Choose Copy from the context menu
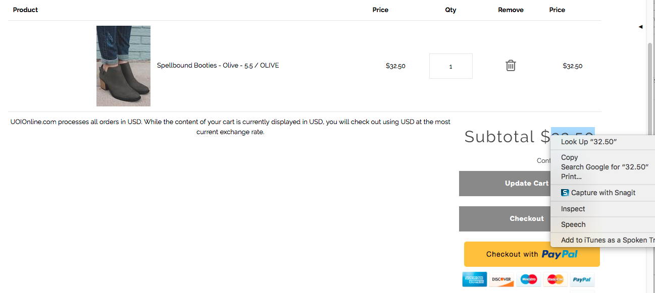Viewport: 655px width, 293px height. point(569,157)
